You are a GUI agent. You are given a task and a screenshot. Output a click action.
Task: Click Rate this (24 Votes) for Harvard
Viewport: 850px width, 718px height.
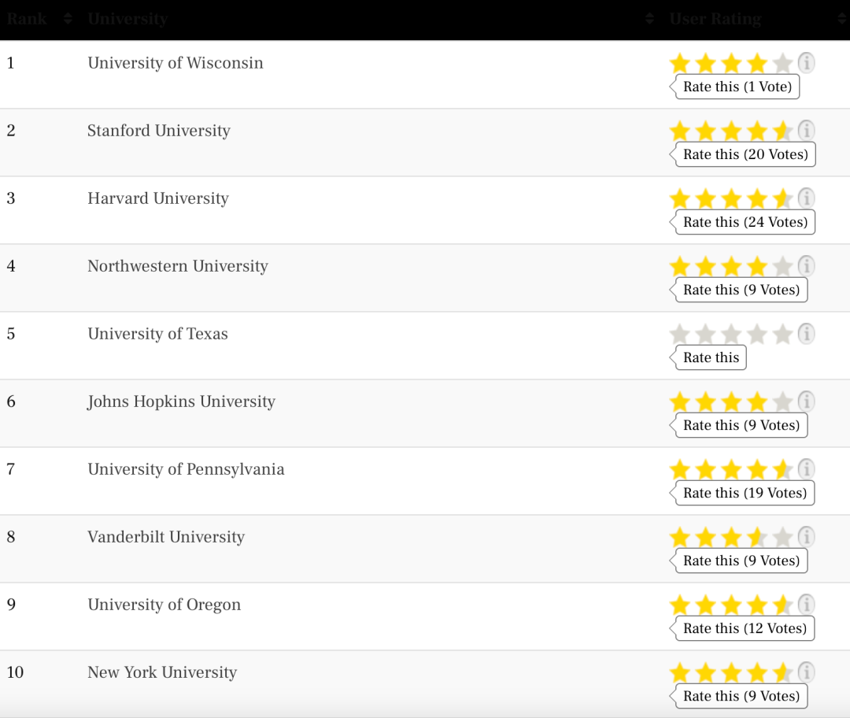click(x=745, y=222)
